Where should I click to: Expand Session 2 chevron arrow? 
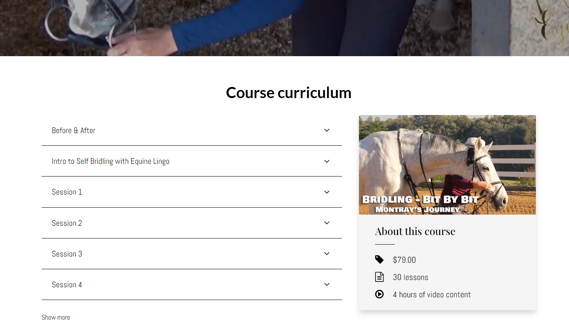point(327,223)
